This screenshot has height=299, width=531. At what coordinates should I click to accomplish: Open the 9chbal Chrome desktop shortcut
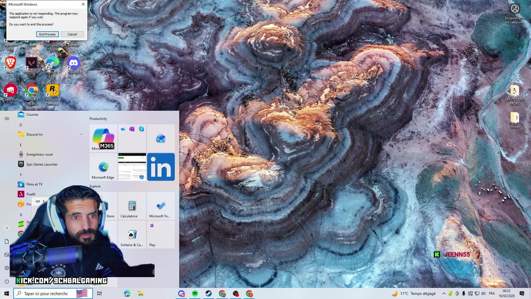coord(32,94)
